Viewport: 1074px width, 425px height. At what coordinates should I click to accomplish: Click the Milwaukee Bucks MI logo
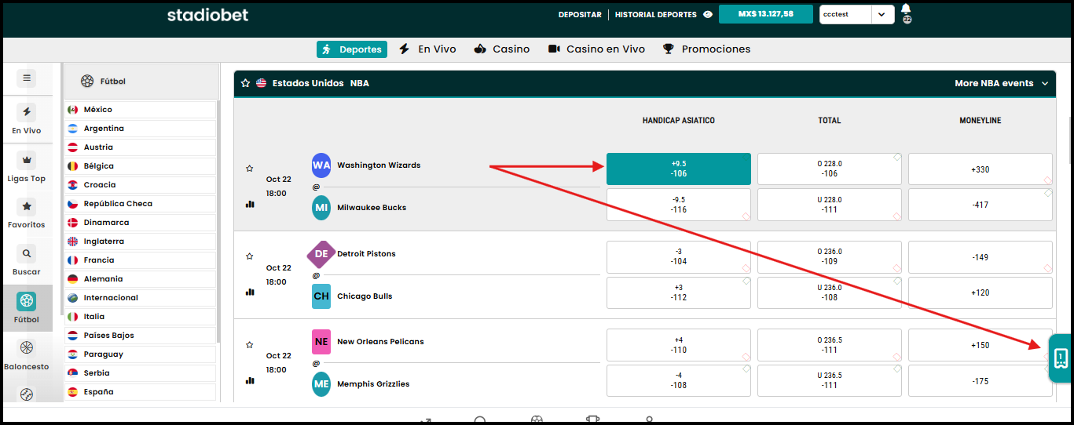click(321, 208)
